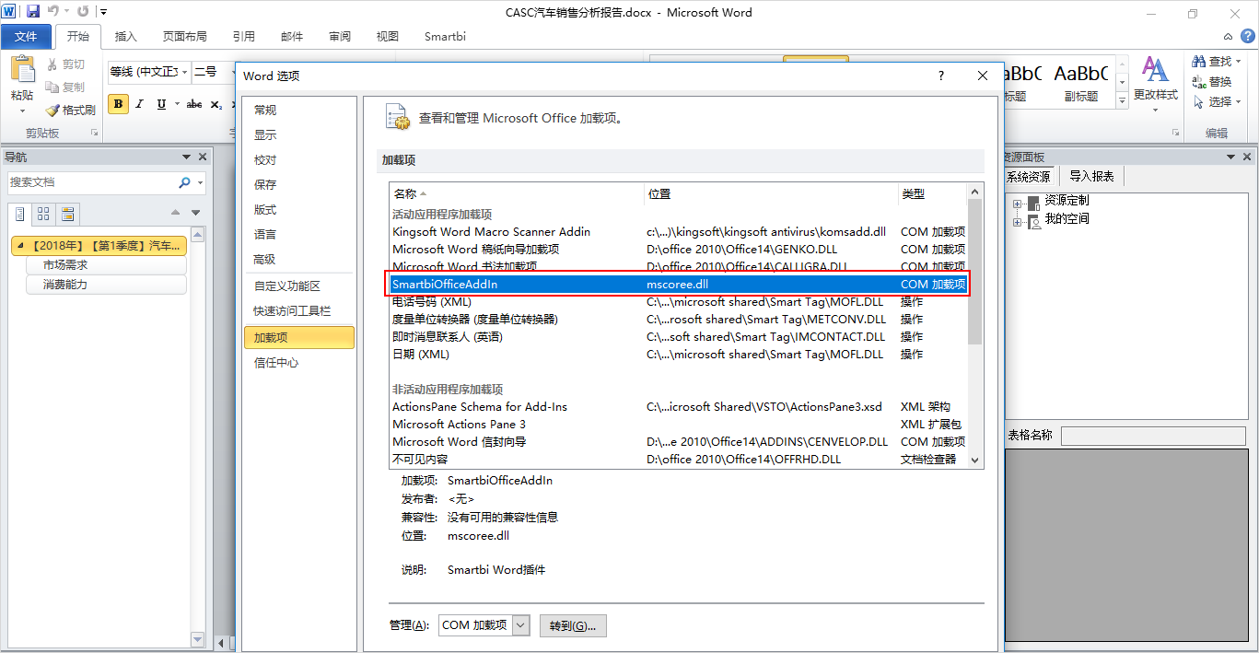Click the Redo icon in title bar
Image resolution: width=1259 pixels, height=653 pixels.
[x=84, y=12]
